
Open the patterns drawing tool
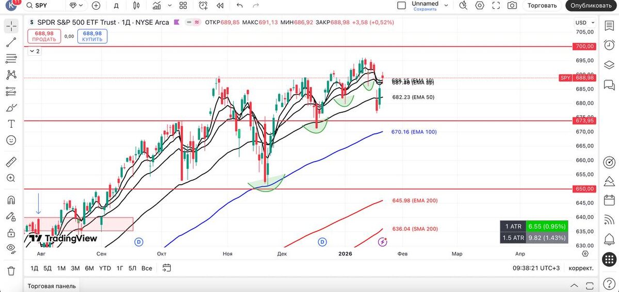pyautogui.click(x=11, y=75)
